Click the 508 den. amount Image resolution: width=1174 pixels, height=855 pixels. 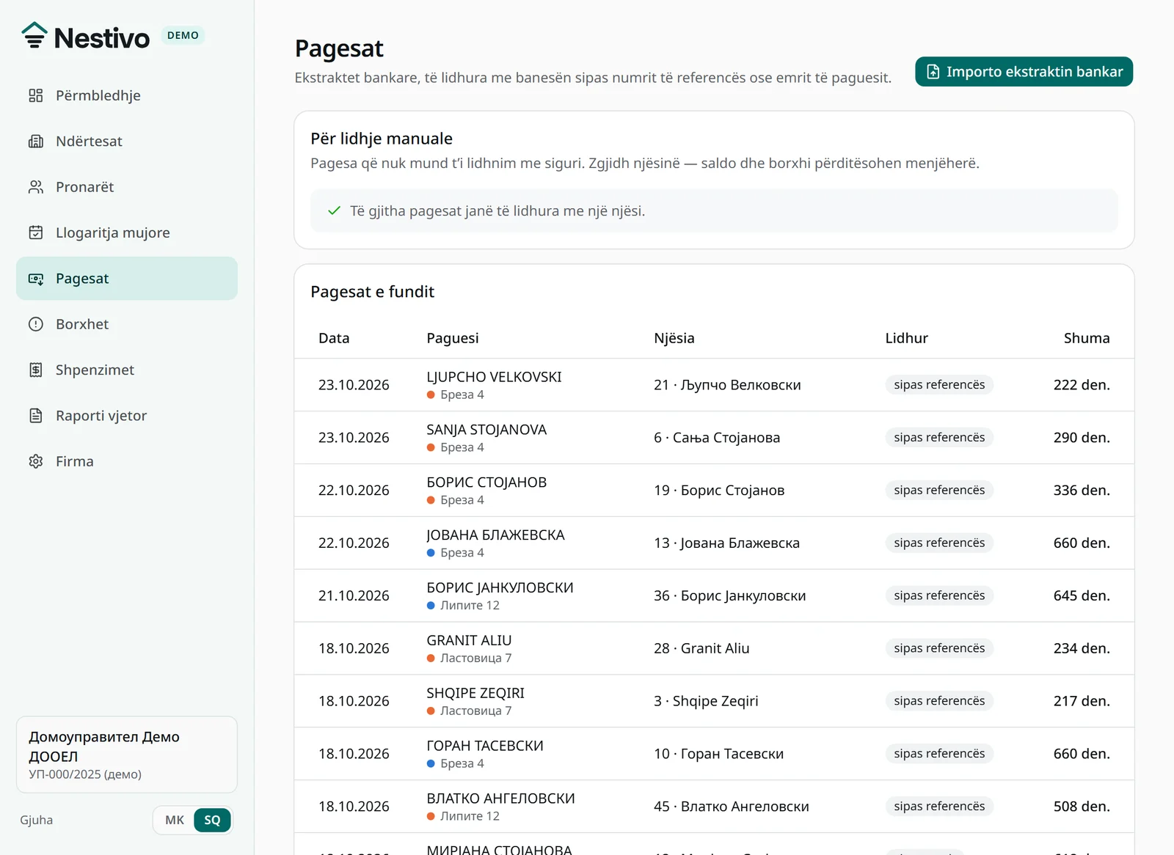[x=1082, y=807]
